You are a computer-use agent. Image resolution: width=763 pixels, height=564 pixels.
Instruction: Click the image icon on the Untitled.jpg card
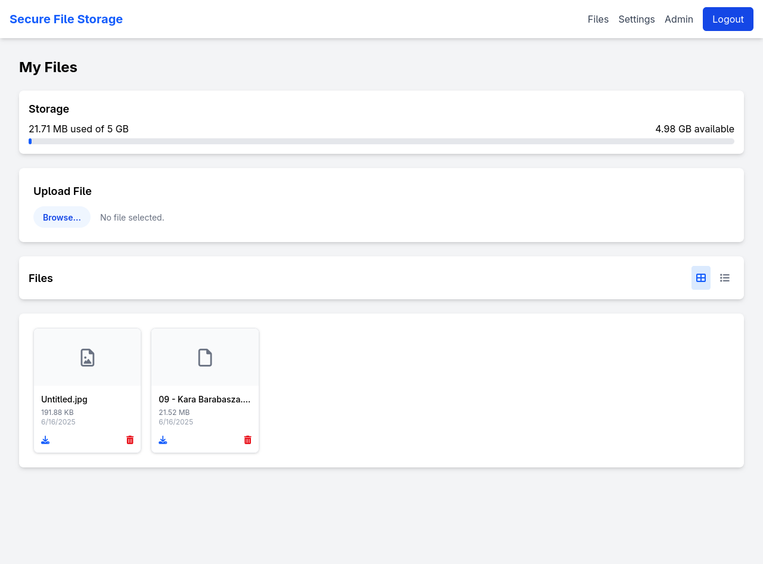coord(88,358)
